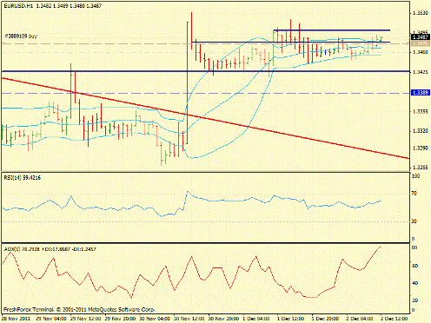Click the 60 level on ADX scale
Viewport: 431px width, 323px height.
coord(414,266)
